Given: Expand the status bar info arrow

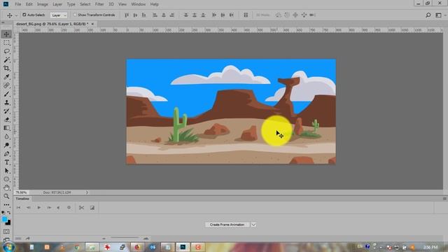Looking at the screenshot, I should coord(87,192).
